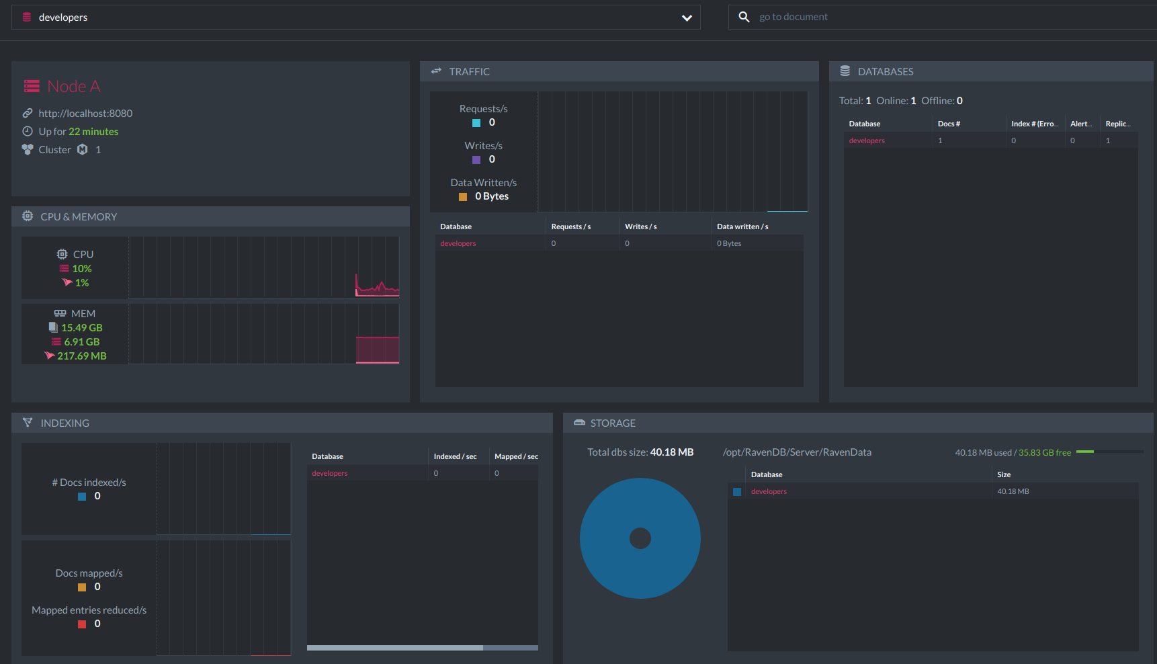Click the Size column header in Storage
This screenshot has height=664, width=1157.
click(1004, 474)
